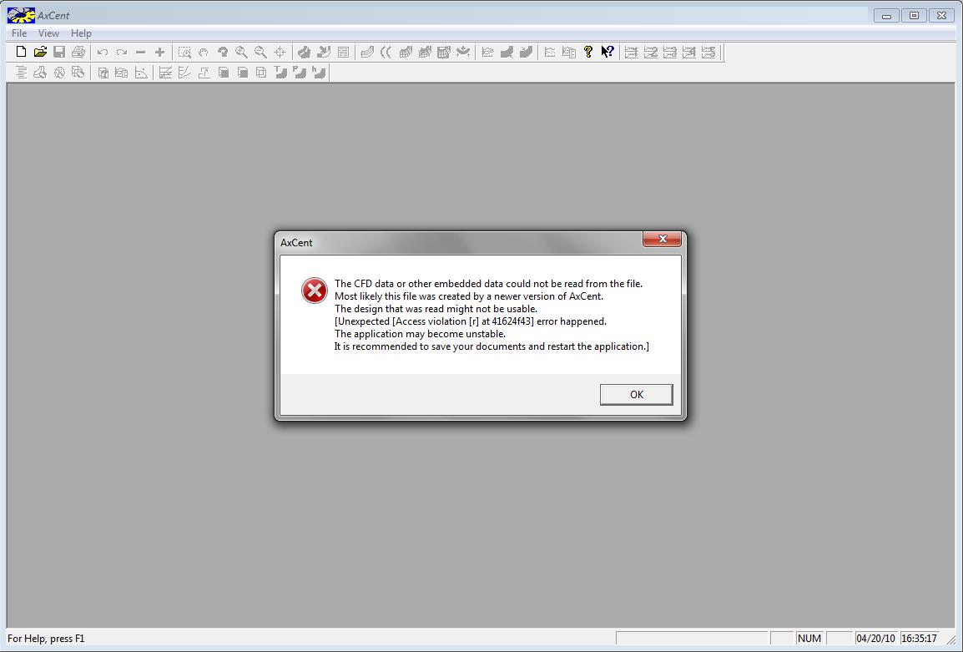963x652 pixels.
Task: Click the yellow question mark Help icon
Action: click(x=587, y=53)
